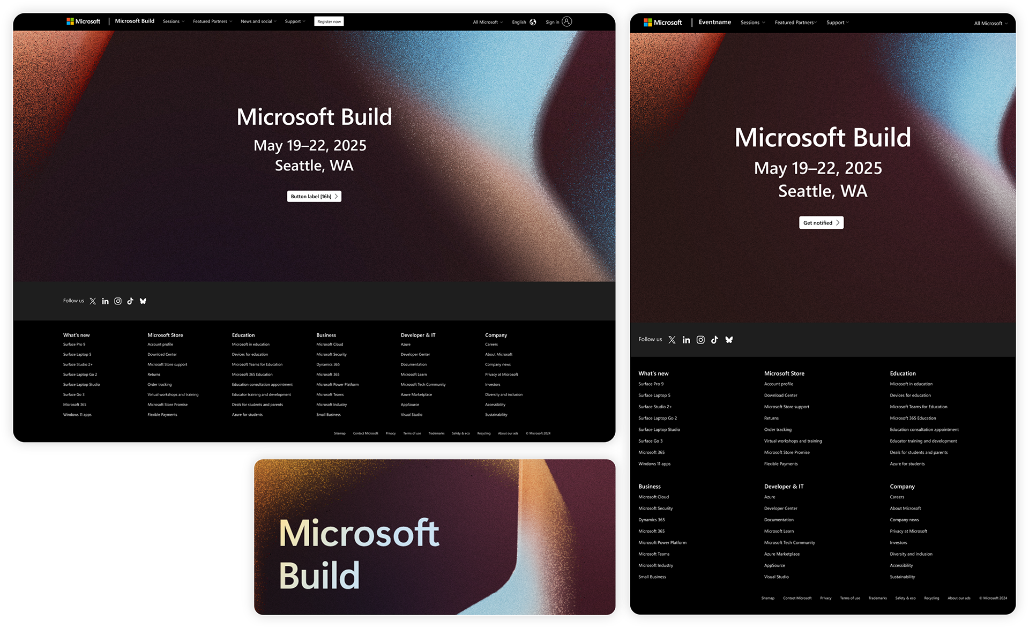Click the English language globe icon
The width and height of the screenshot is (1029, 628).
point(533,22)
